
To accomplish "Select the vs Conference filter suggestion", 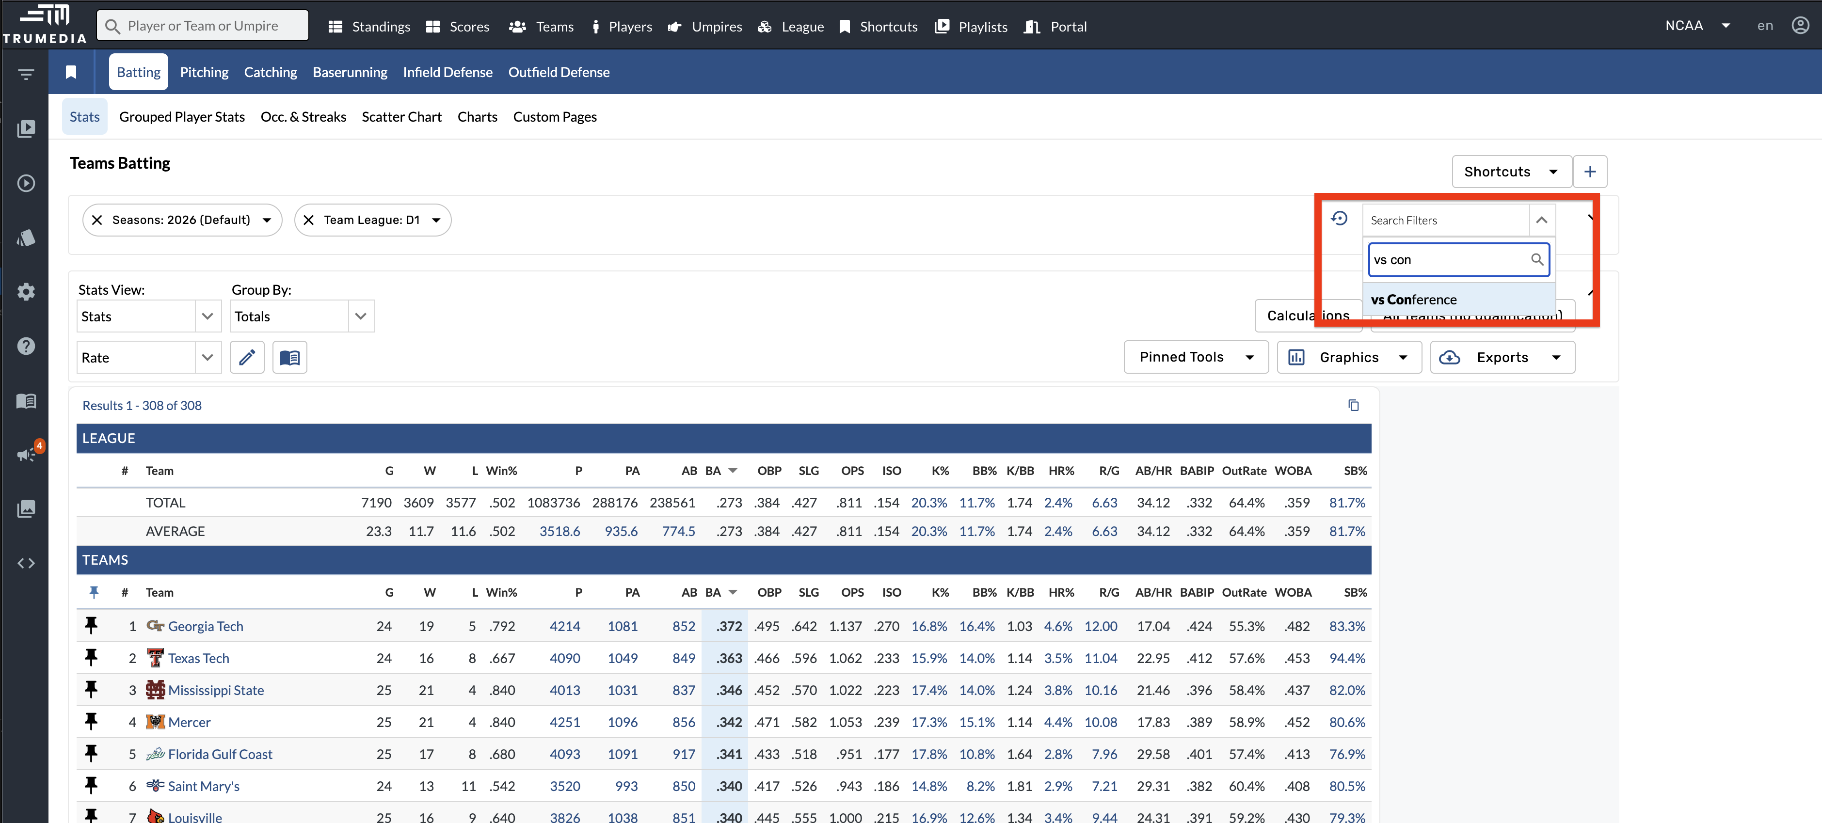I will (x=1458, y=299).
